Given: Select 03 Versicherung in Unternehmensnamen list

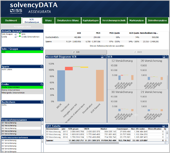Looking at the screenshot, I should [21, 128].
